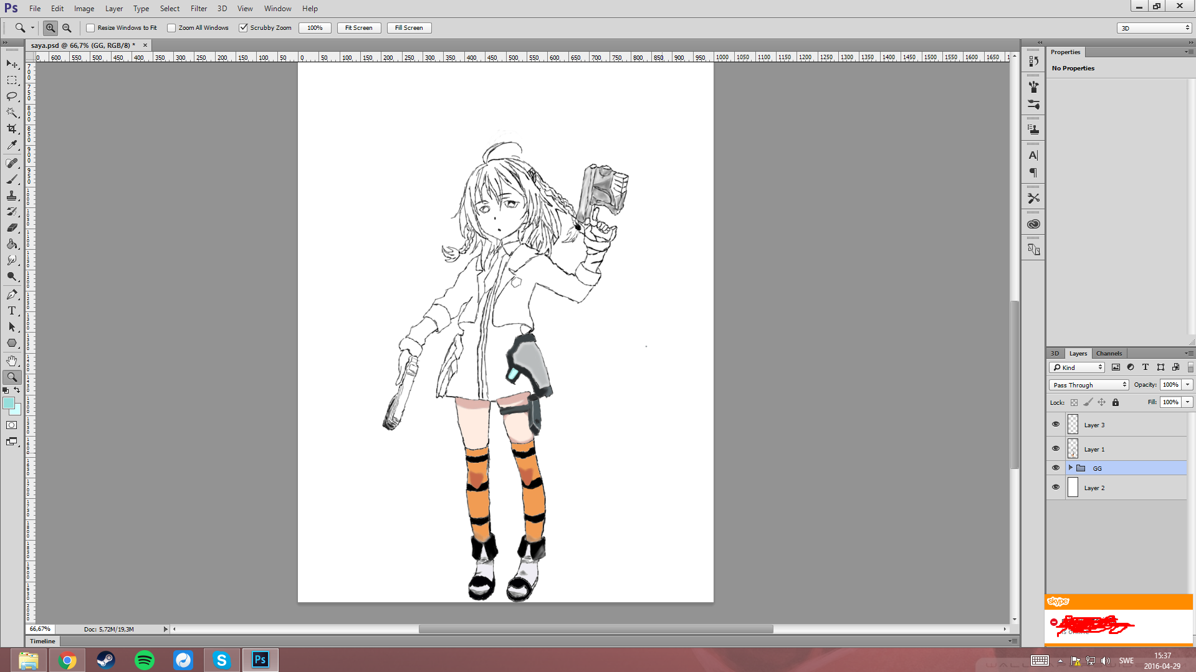Select the Horizontal Type tool
The width and height of the screenshot is (1196, 672).
(12, 311)
